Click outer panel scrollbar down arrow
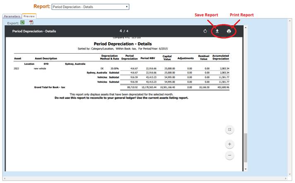The width and height of the screenshot is (295, 183). [x=290, y=174]
